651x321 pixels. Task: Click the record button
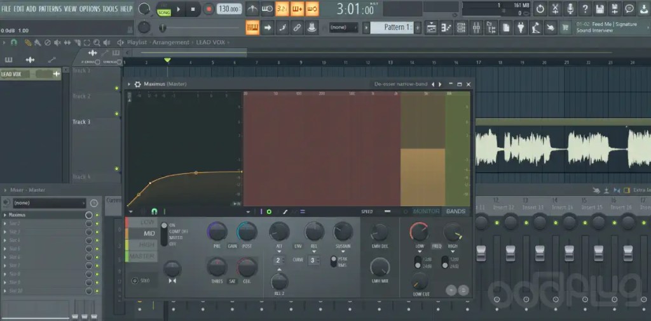(209, 9)
